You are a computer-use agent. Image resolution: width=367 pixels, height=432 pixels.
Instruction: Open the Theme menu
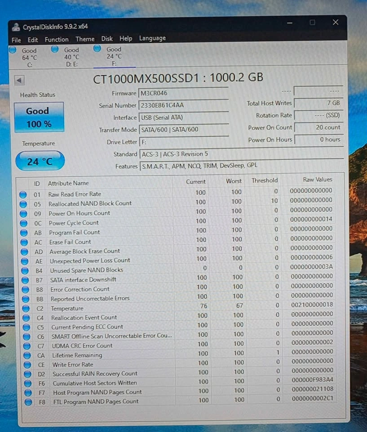85,39
